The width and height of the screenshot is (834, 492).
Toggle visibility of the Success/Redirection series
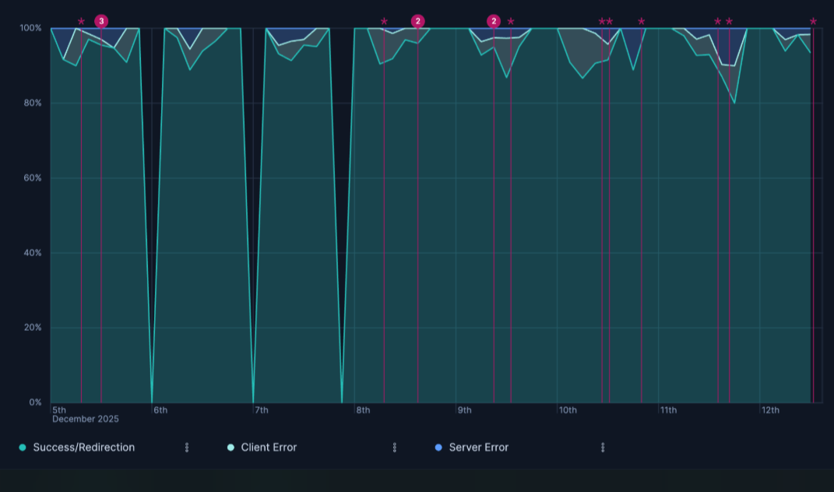(83, 447)
